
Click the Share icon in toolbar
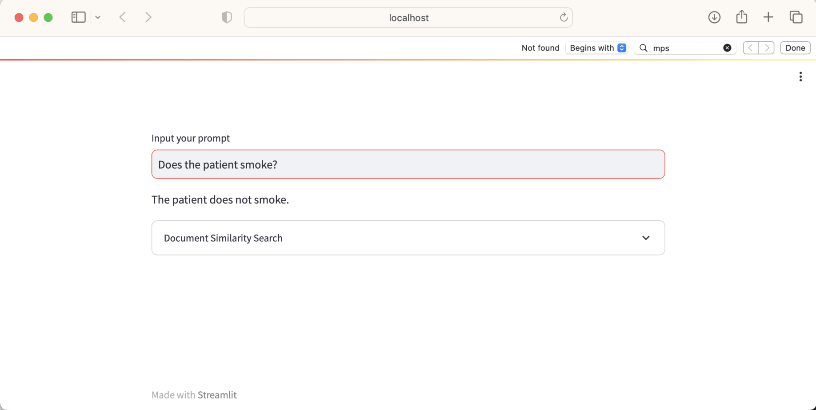[x=741, y=17]
